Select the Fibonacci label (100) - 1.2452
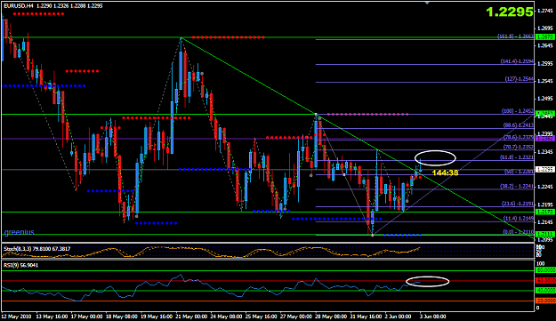This screenshot has width=556, height=321. 518,111
